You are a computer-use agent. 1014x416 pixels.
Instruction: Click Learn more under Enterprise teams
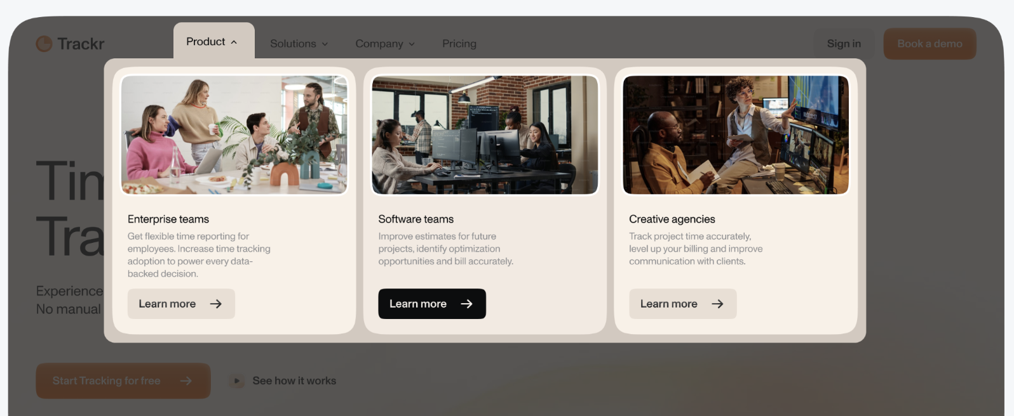[x=181, y=304]
